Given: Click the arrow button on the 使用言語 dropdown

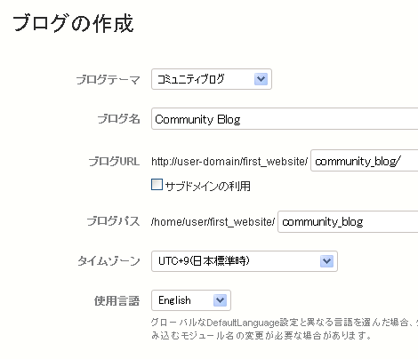Looking at the screenshot, I should point(220,300).
